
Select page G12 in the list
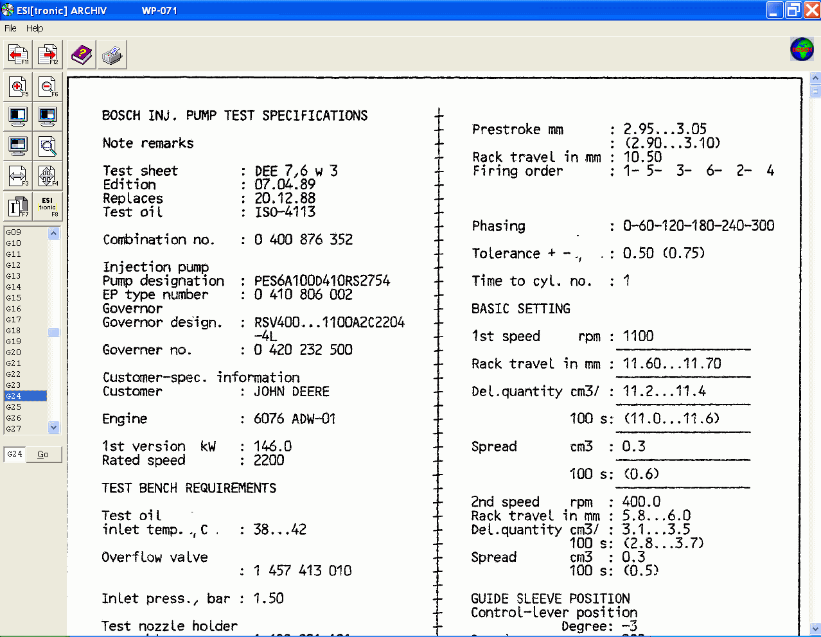26,265
